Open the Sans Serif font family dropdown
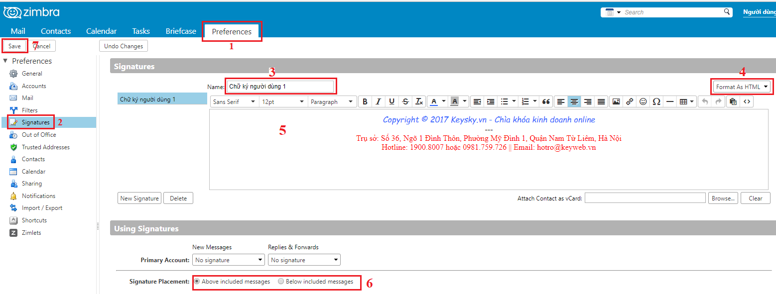Image resolution: width=776 pixels, height=294 pixels. pyautogui.click(x=234, y=101)
